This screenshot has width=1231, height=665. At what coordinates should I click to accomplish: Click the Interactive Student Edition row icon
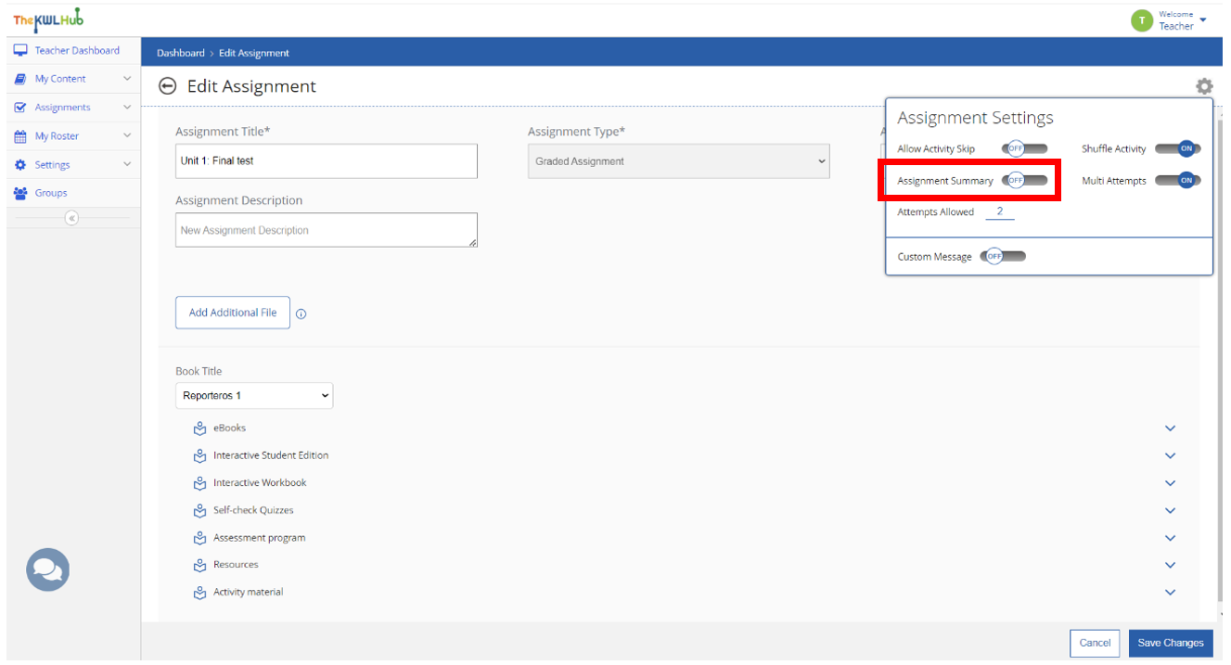[x=199, y=455]
